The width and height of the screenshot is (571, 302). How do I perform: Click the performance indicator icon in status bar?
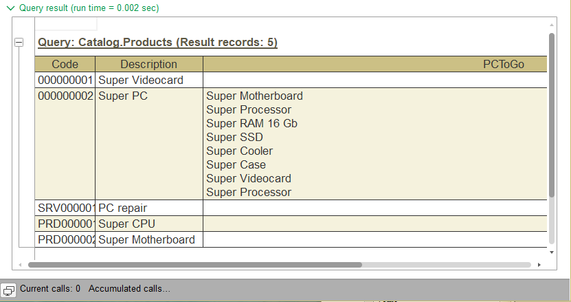10,290
